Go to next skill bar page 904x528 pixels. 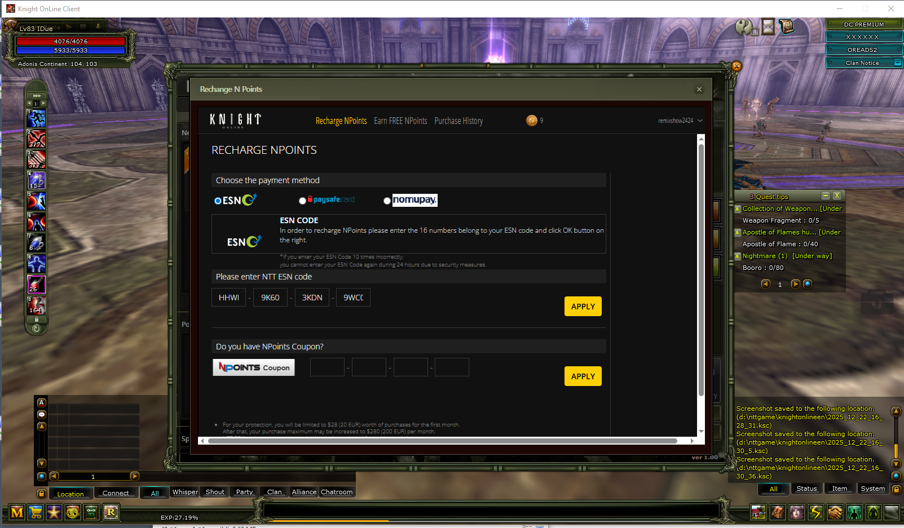43,103
